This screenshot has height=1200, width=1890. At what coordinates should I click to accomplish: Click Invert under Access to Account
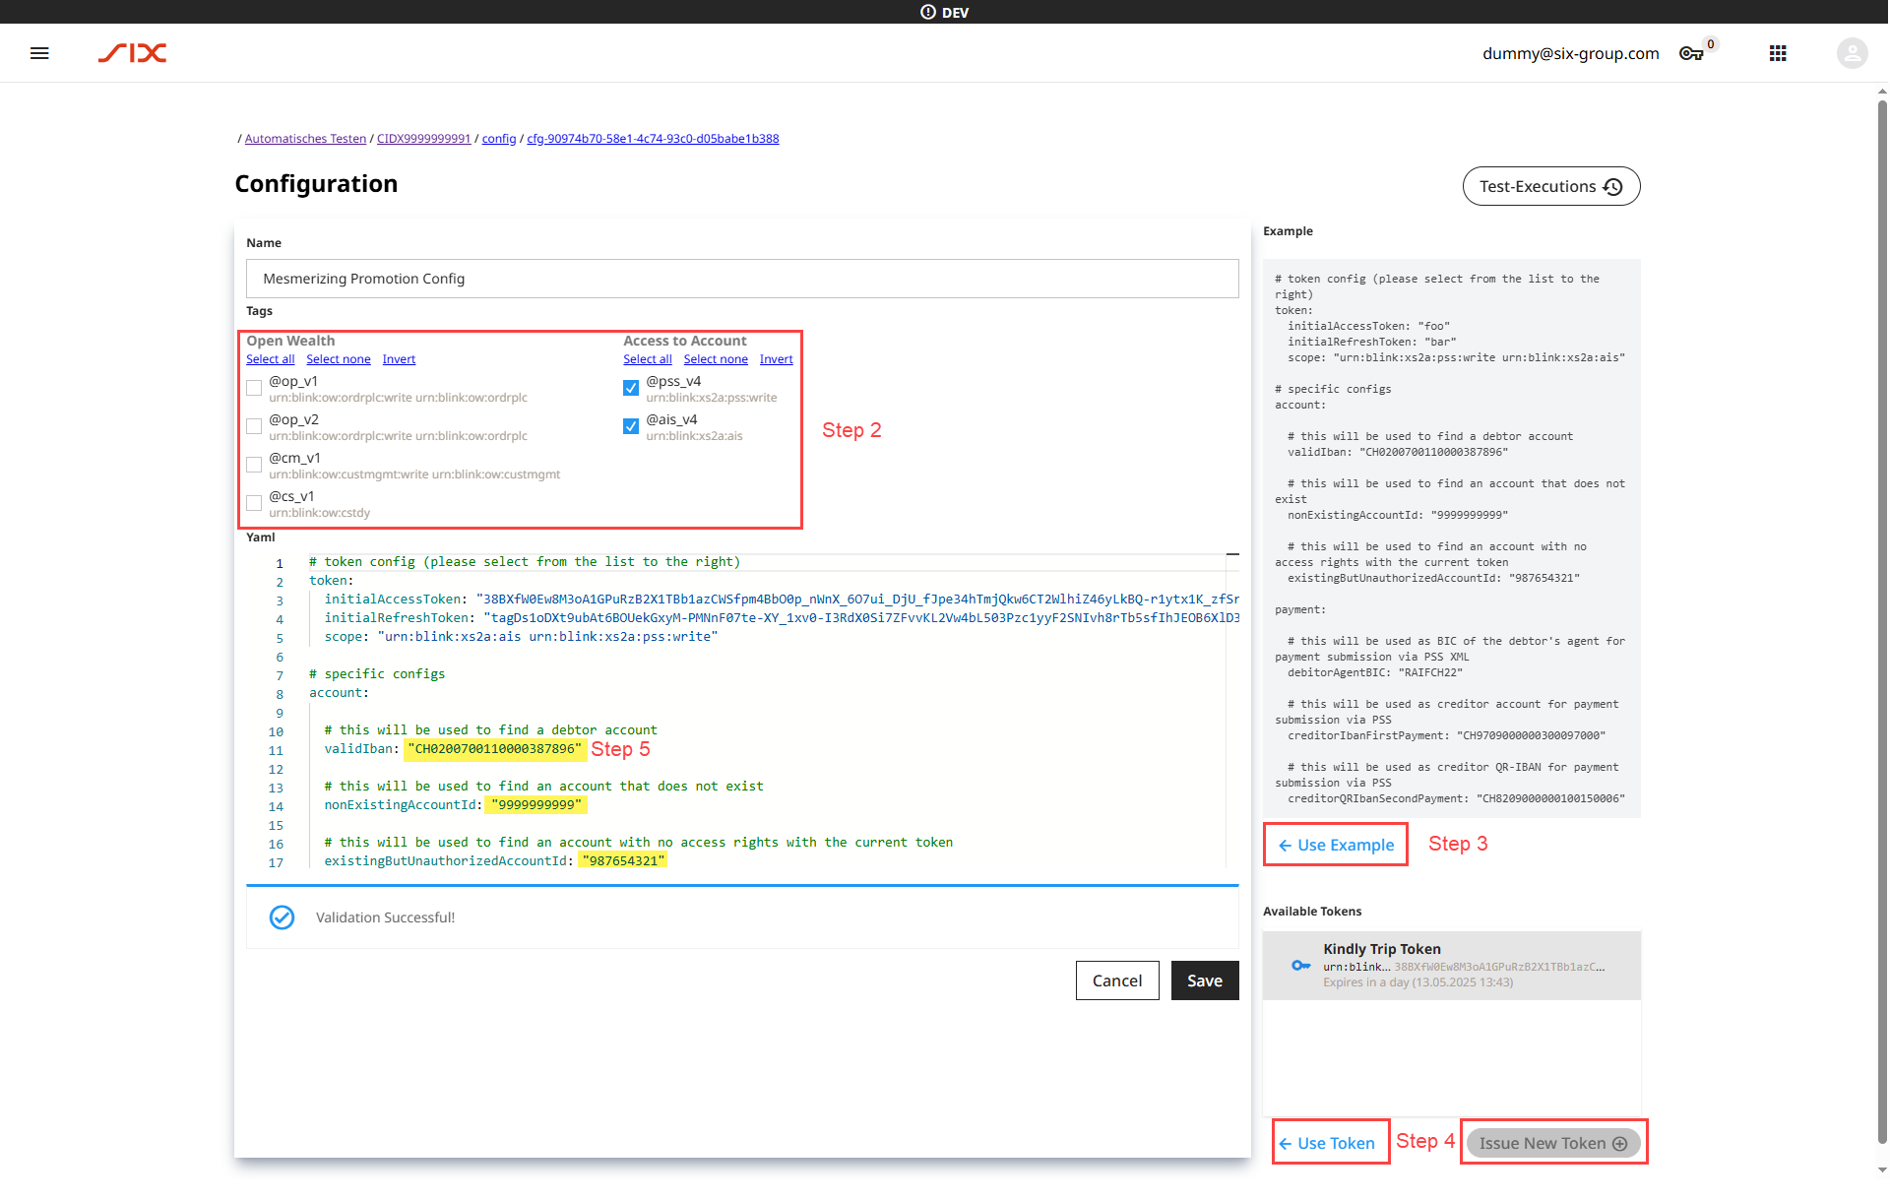[776, 359]
